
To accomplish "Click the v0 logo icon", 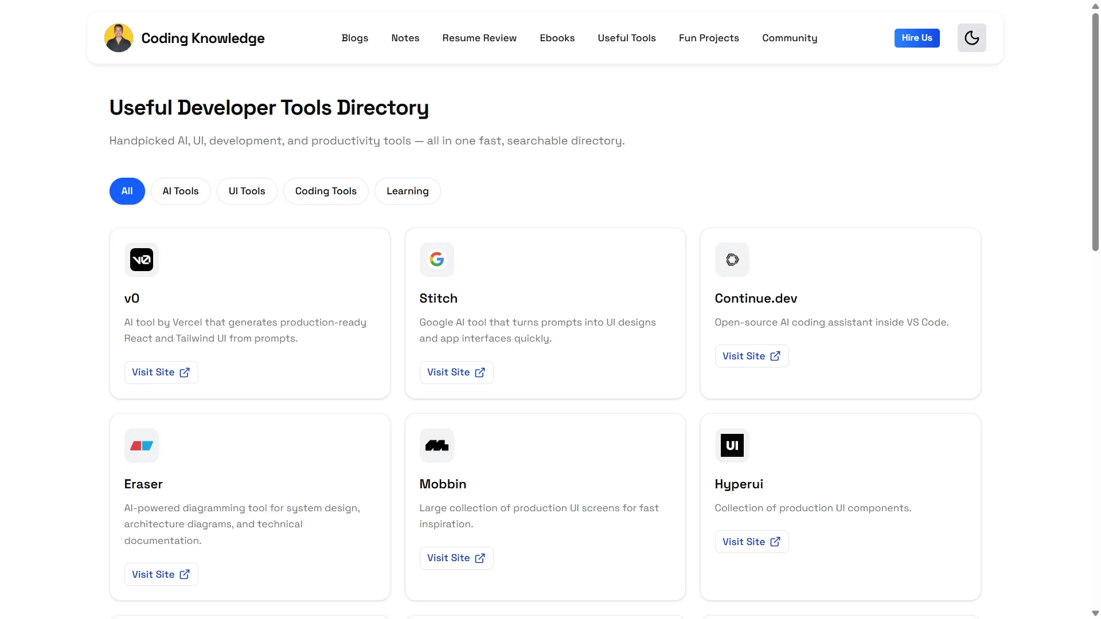I will tap(142, 260).
